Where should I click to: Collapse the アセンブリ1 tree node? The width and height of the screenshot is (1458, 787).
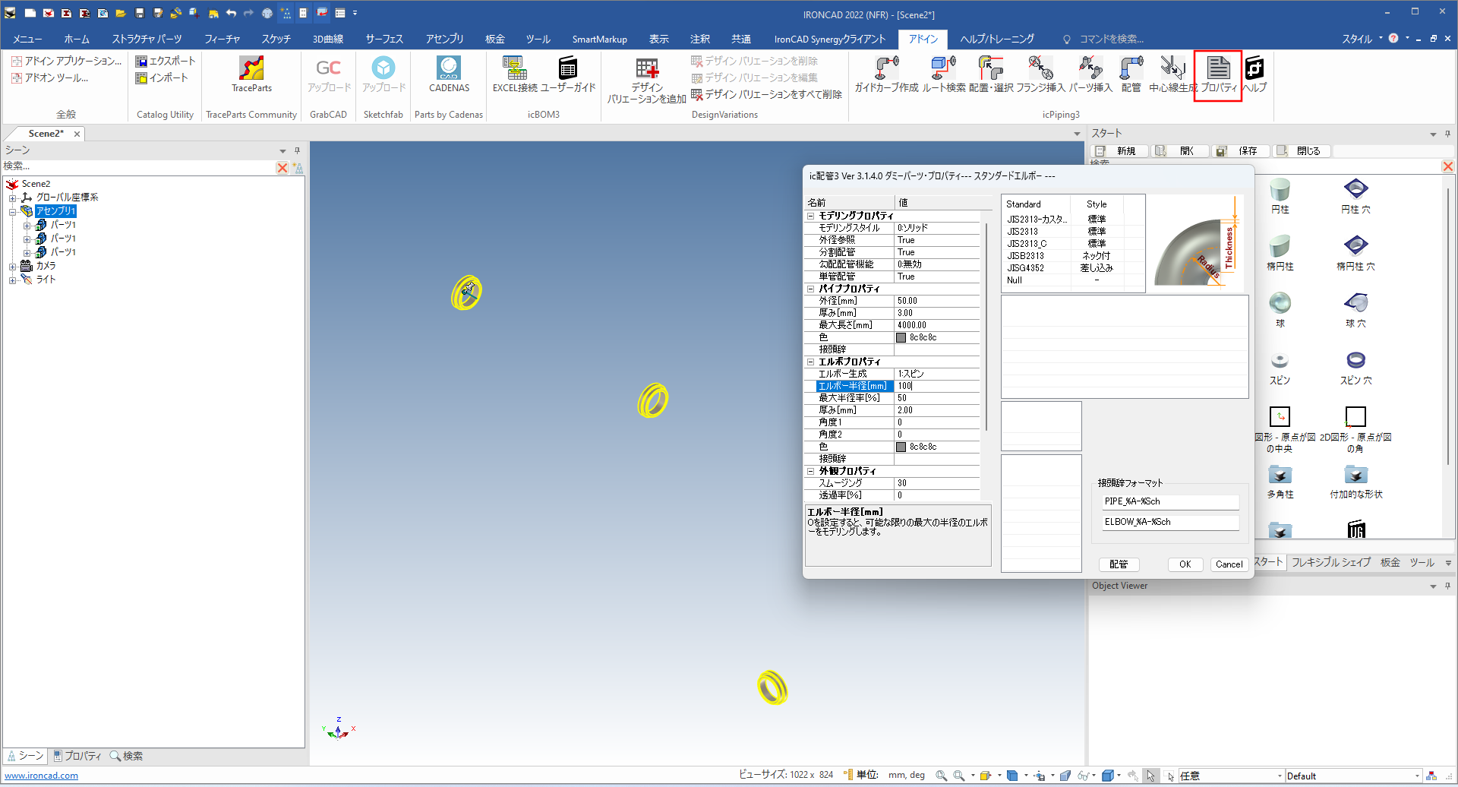(x=13, y=211)
